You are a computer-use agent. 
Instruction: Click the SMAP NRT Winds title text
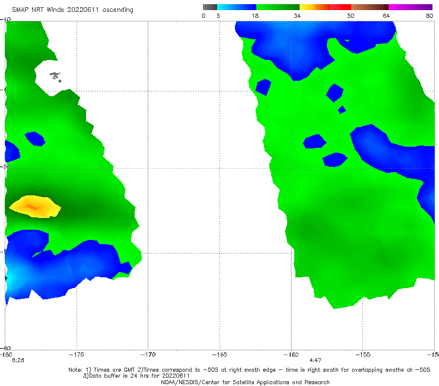[x=72, y=10]
